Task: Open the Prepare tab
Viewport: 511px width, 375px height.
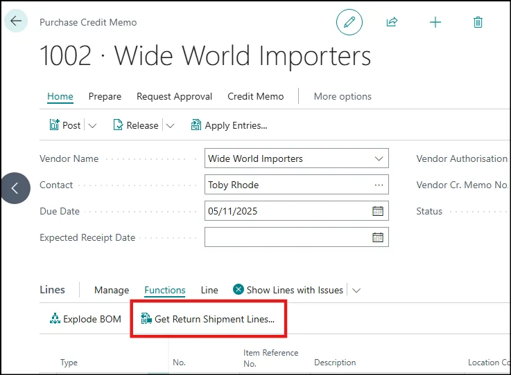Action: coord(105,97)
